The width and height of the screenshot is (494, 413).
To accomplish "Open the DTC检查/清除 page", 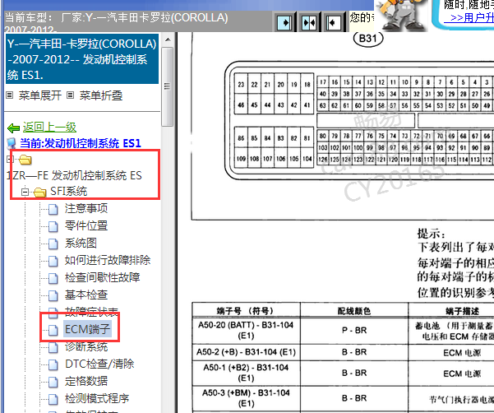I will click(x=99, y=364).
